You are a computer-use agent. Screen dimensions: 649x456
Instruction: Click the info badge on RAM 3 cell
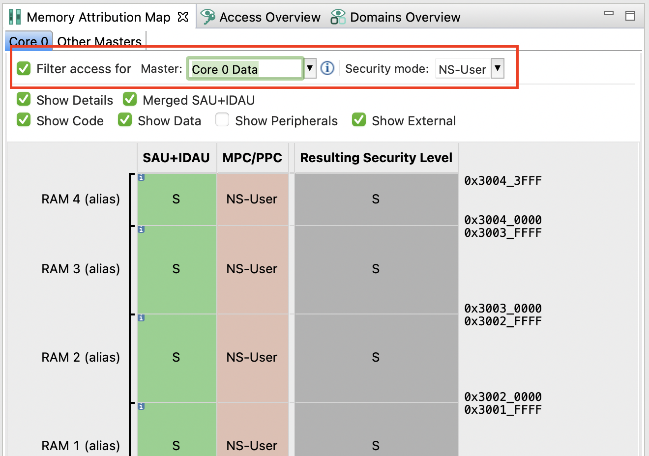pyautogui.click(x=141, y=229)
